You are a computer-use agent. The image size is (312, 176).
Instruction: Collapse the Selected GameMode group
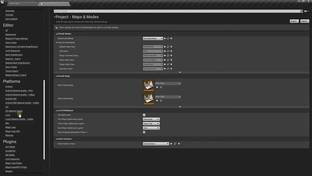[x=57, y=43]
